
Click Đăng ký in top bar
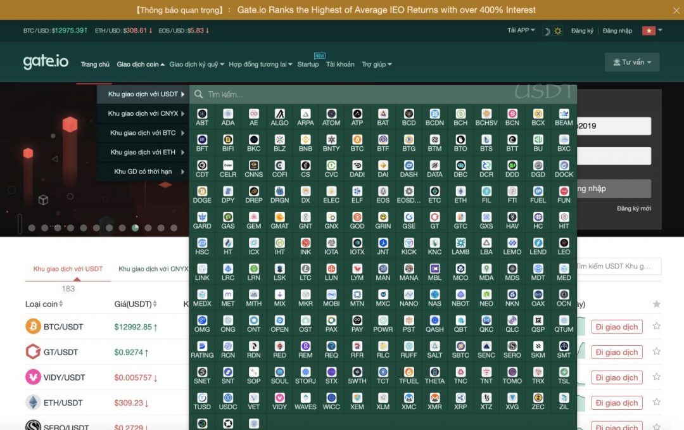click(583, 31)
